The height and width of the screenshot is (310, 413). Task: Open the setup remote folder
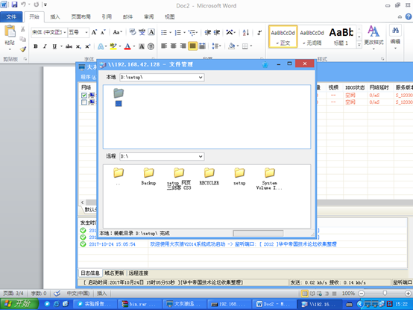(x=239, y=176)
